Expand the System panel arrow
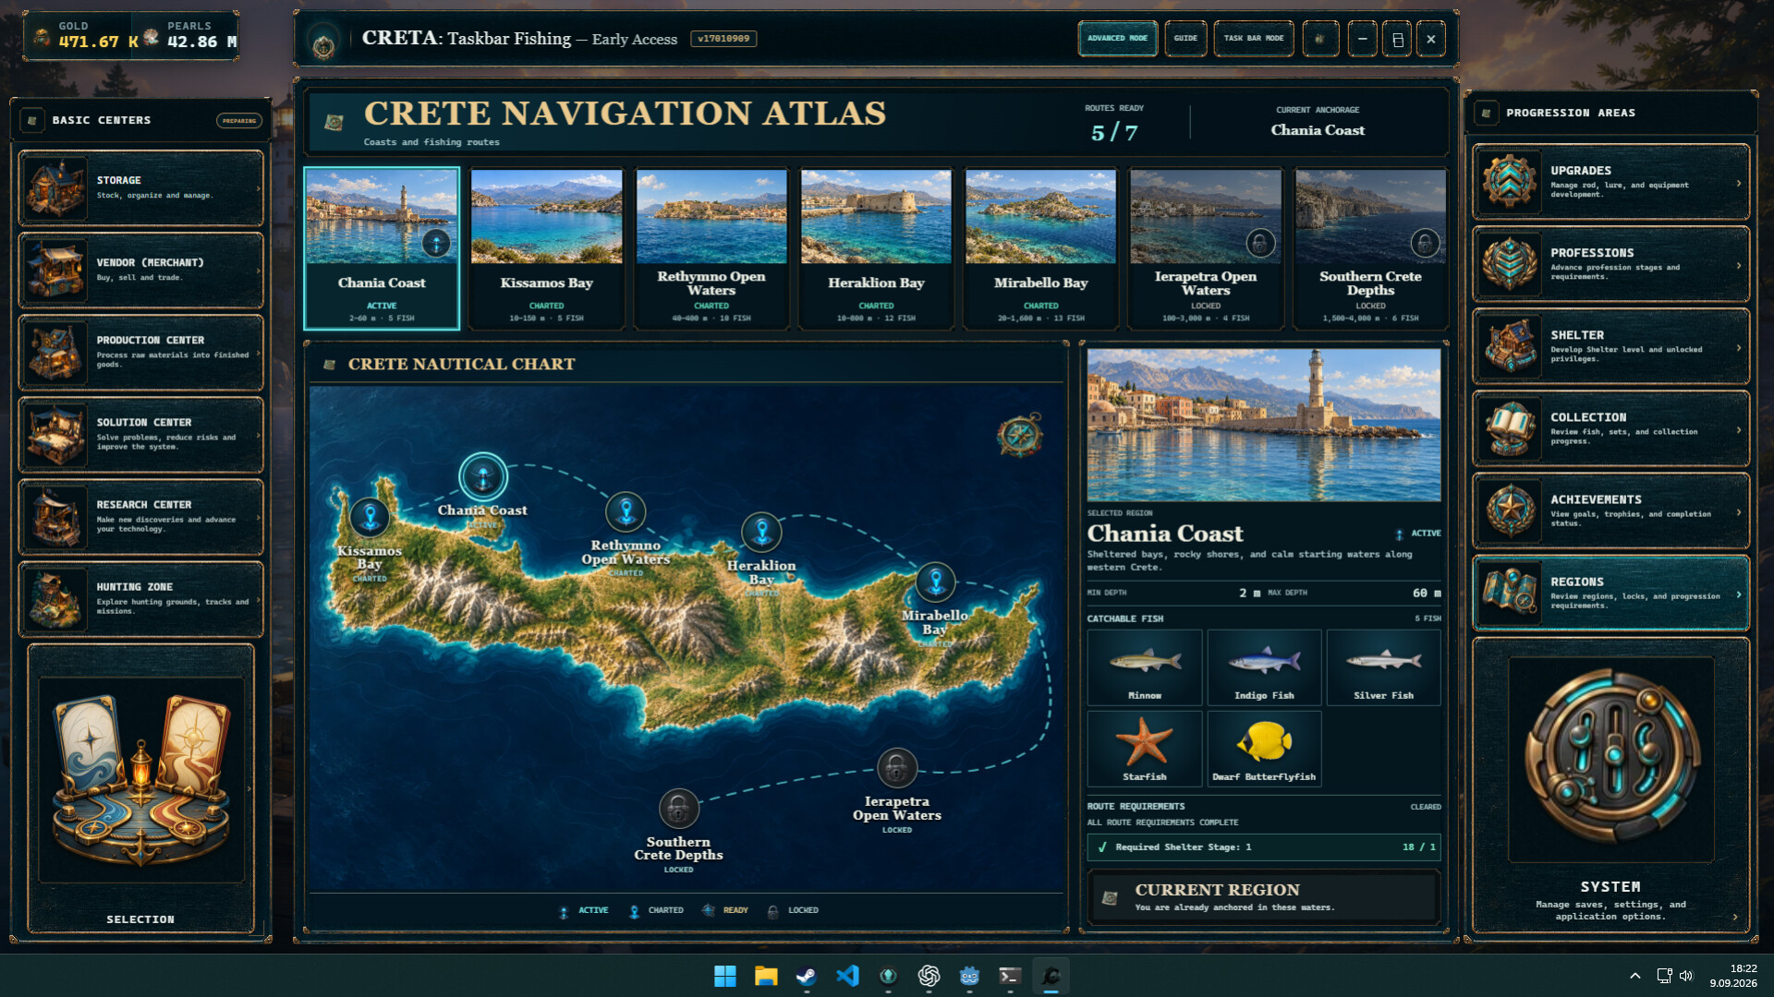 (1734, 917)
